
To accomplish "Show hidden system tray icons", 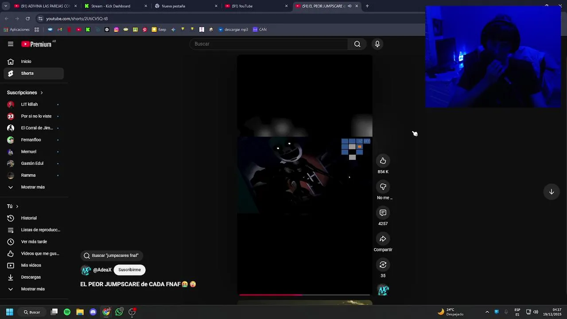I will click(x=487, y=312).
